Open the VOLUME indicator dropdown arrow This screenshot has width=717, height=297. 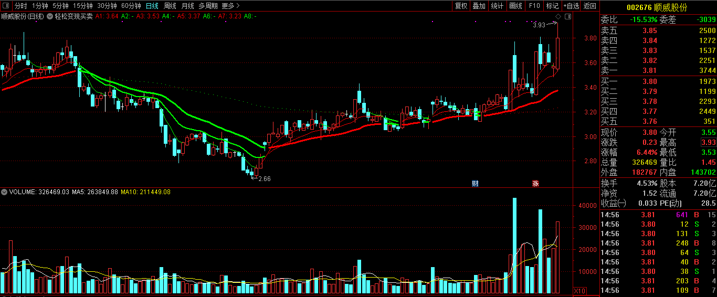pos(5,192)
